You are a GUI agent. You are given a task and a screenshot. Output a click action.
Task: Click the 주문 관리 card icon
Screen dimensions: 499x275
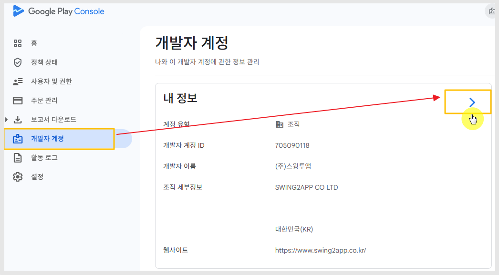pos(18,101)
